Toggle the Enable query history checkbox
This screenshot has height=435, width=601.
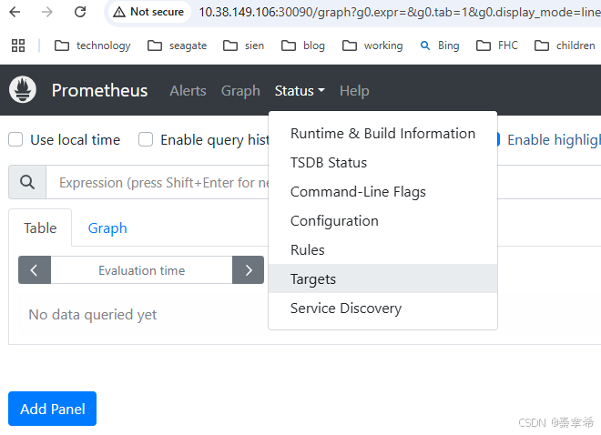point(146,139)
